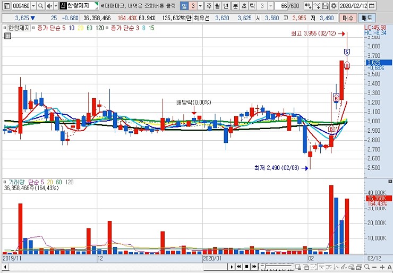Image resolution: width=393 pixels, height=273 pixels.
Task: Toggle the square before 종가 단순 5 legend
Action: [33, 28]
